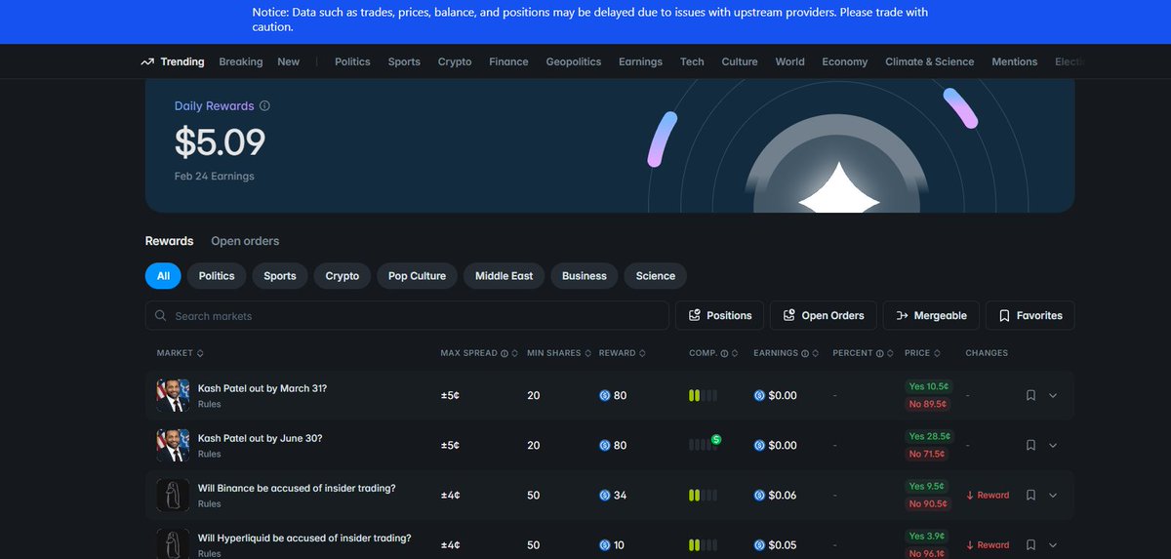Screen dimensions: 1171x559
Task: Open Mentions in the top navigation
Action: click(1015, 61)
